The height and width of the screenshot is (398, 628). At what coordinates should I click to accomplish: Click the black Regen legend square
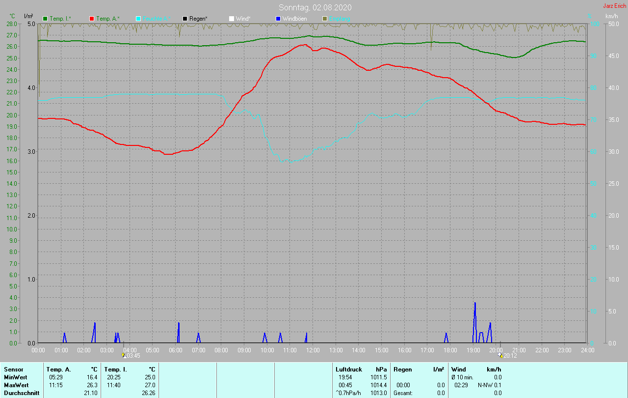(x=185, y=19)
